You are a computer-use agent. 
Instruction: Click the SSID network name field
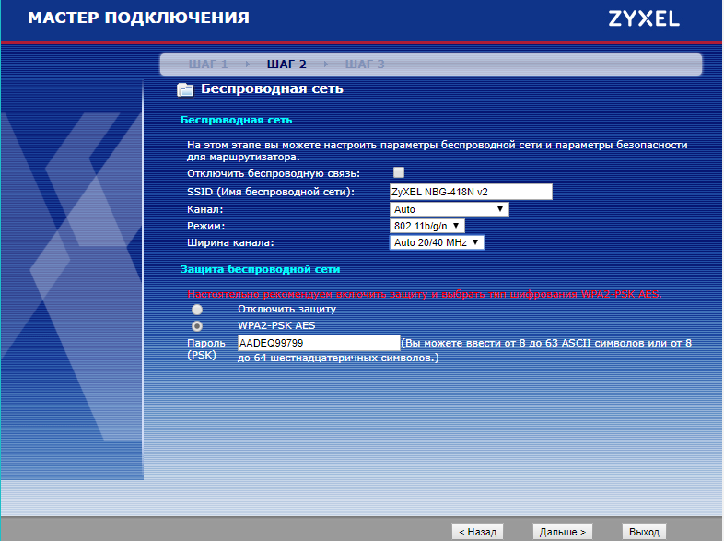coord(470,192)
